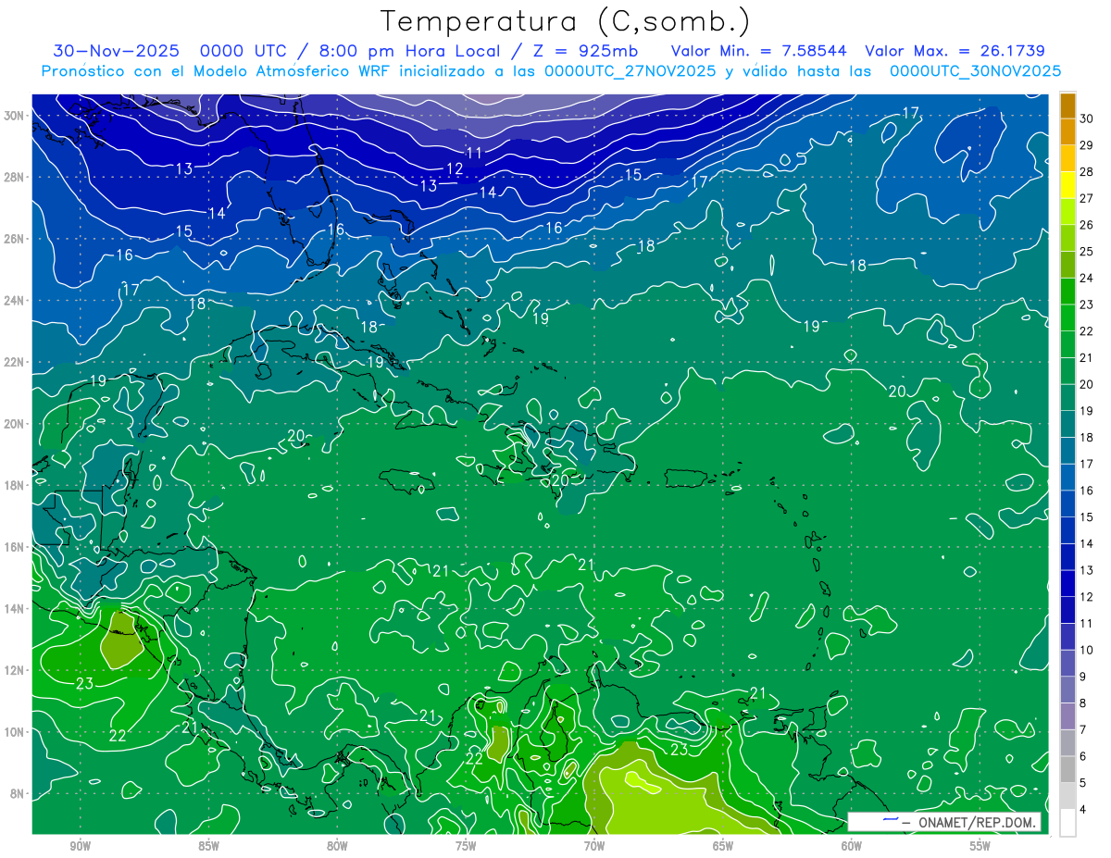Click the 20N latitude axis label
This screenshot has width=1111, height=858.
coord(15,424)
